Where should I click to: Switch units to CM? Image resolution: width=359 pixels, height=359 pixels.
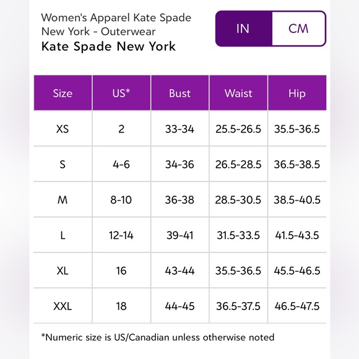pyautogui.click(x=298, y=28)
